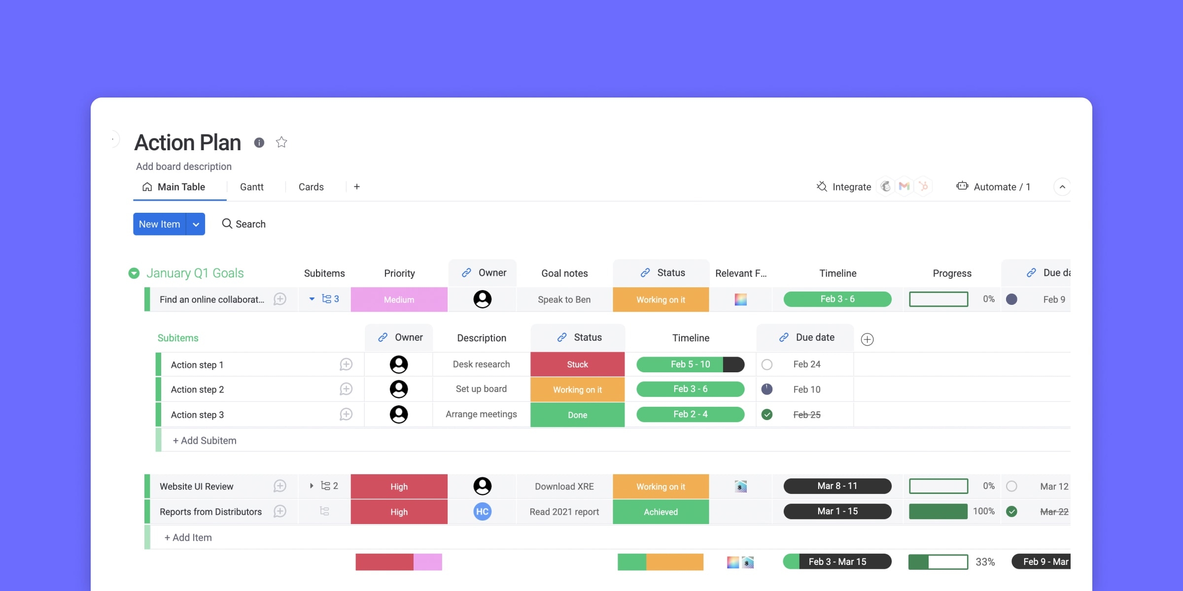Screen dimensions: 1183x591
Task: Click dropdown arrow on New Item button
Action: point(195,224)
